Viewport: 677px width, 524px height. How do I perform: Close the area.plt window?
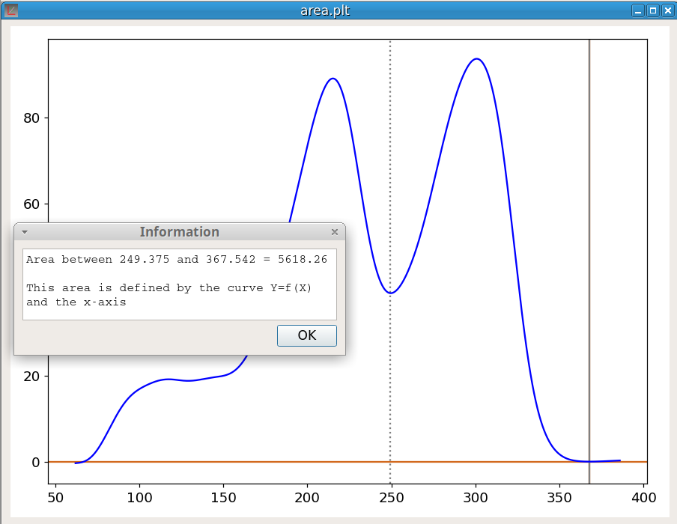coord(667,10)
